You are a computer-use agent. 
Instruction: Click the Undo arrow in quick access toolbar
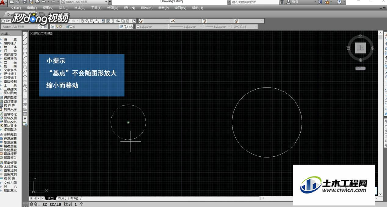tap(44, 2)
